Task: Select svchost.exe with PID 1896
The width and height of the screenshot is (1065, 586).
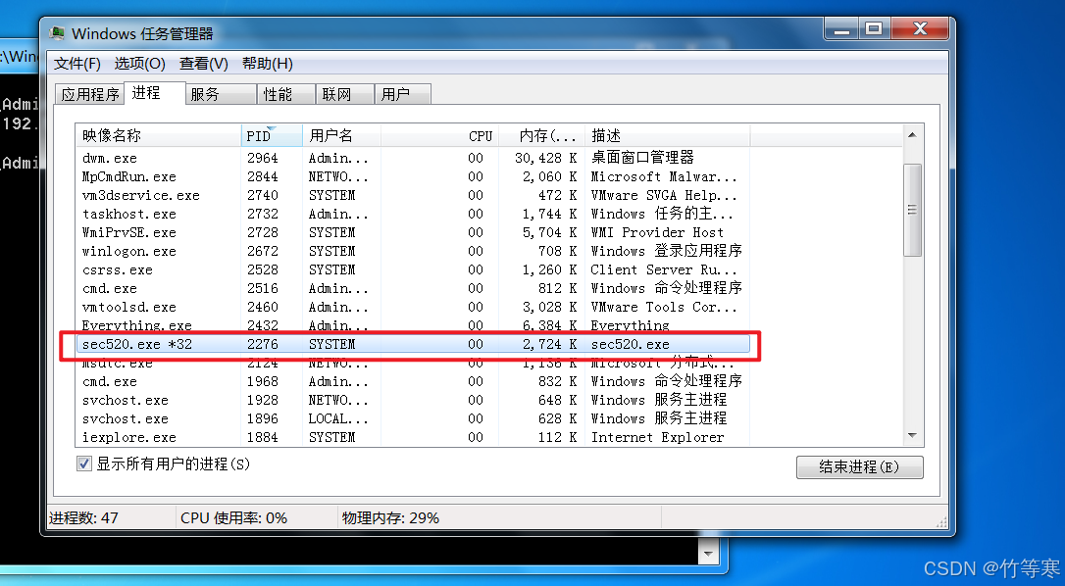Action: coord(413,419)
